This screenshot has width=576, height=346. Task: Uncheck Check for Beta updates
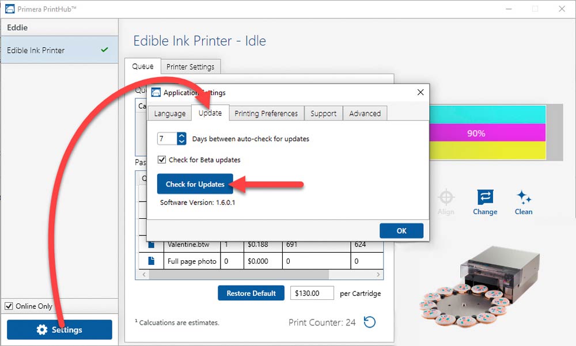pos(162,160)
